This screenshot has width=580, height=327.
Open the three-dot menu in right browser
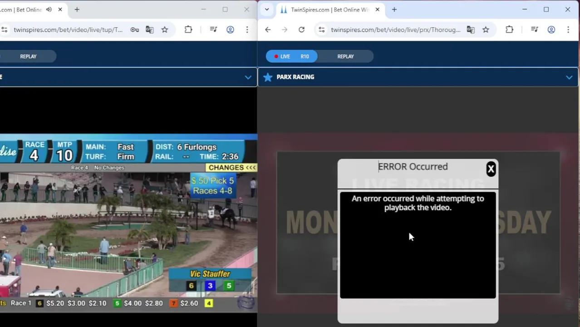point(568,30)
